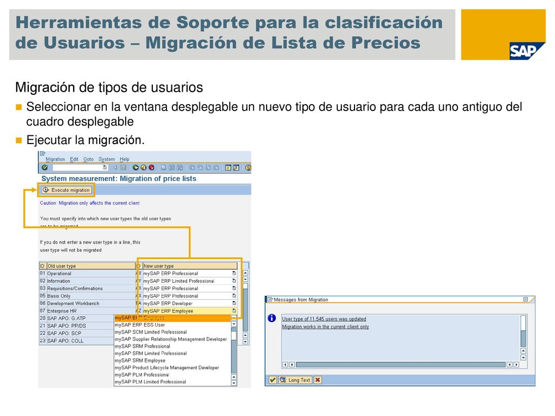
Task: Choose mySAP Supplier Relationship Management Developer option
Action: [172, 339]
